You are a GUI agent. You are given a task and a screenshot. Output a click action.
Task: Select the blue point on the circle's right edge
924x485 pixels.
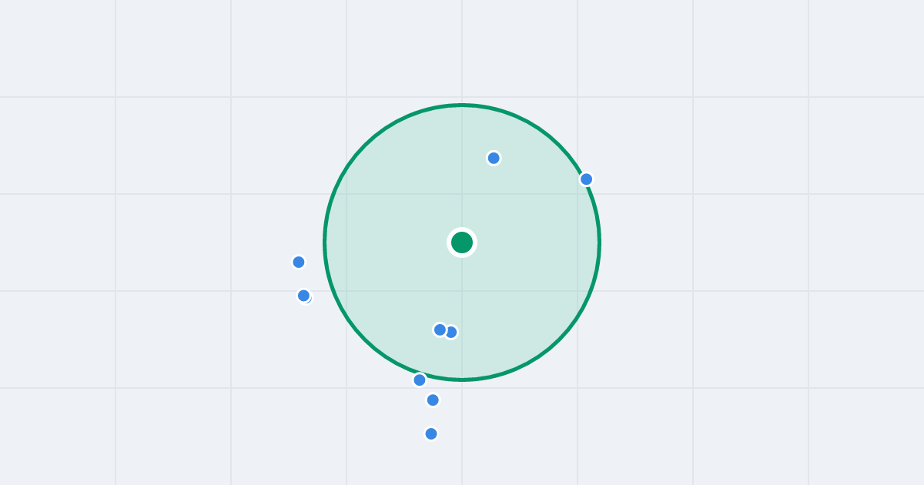point(586,179)
